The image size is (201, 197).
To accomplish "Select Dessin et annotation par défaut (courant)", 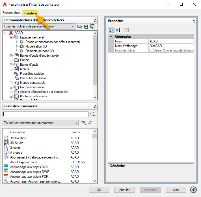I will click(53, 42).
